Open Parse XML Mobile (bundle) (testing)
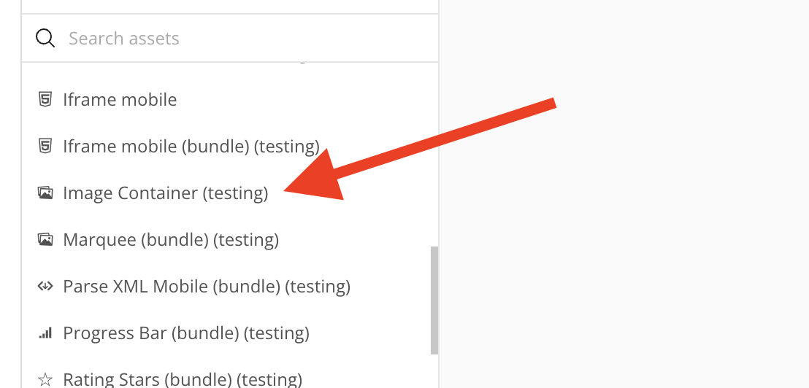809x388 pixels. (x=207, y=287)
